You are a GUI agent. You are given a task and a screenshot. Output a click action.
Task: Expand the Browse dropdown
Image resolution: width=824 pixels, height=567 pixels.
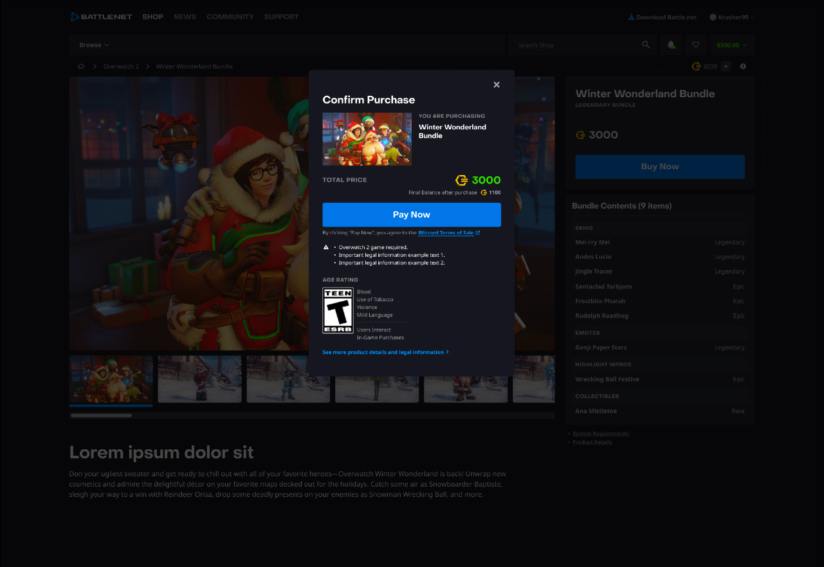click(x=94, y=45)
